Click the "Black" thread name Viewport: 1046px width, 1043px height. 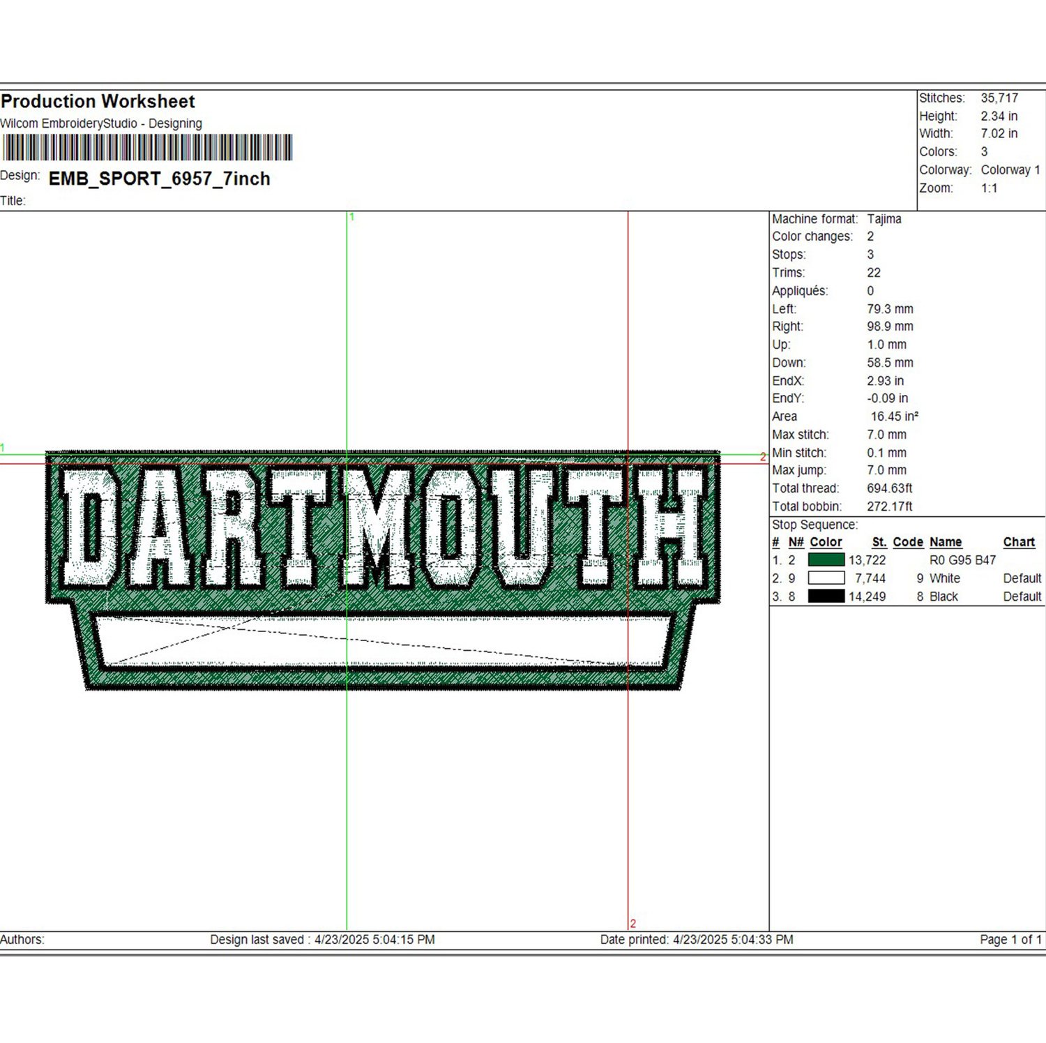tap(943, 596)
